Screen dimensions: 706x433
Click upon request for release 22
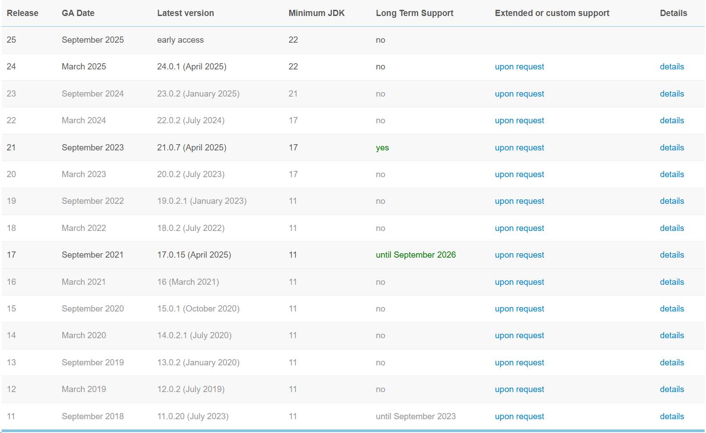(519, 121)
